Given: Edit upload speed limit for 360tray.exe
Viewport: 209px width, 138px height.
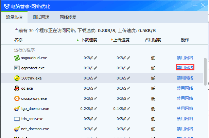Looking at the screenshot, I should 128,78.
